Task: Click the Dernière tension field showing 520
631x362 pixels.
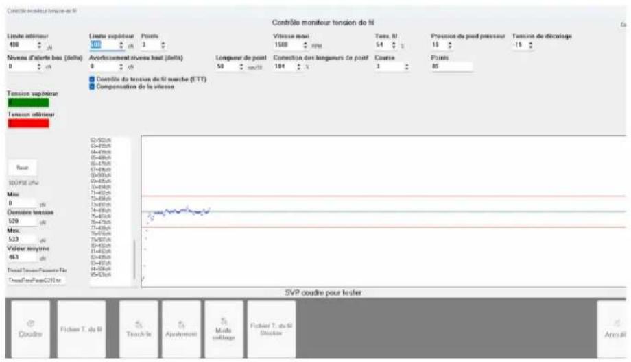Action: click(x=22, y=221)
